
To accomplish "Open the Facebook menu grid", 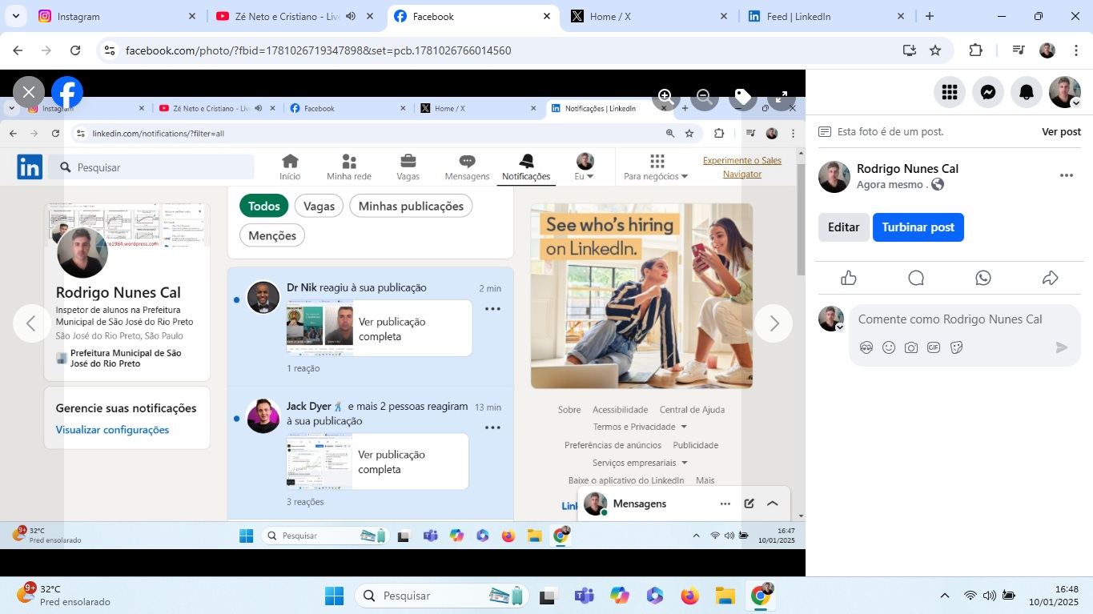I will click(x=950, y=92).
